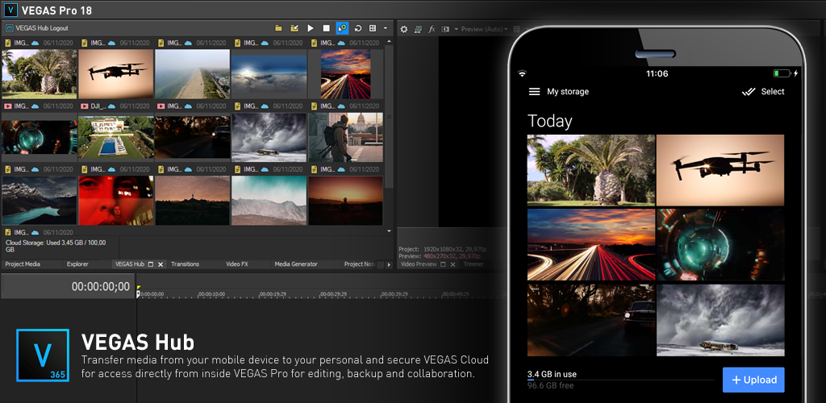Tap the dark road car photo on phone
Screen dimensions: 826x403
point(591,320)
